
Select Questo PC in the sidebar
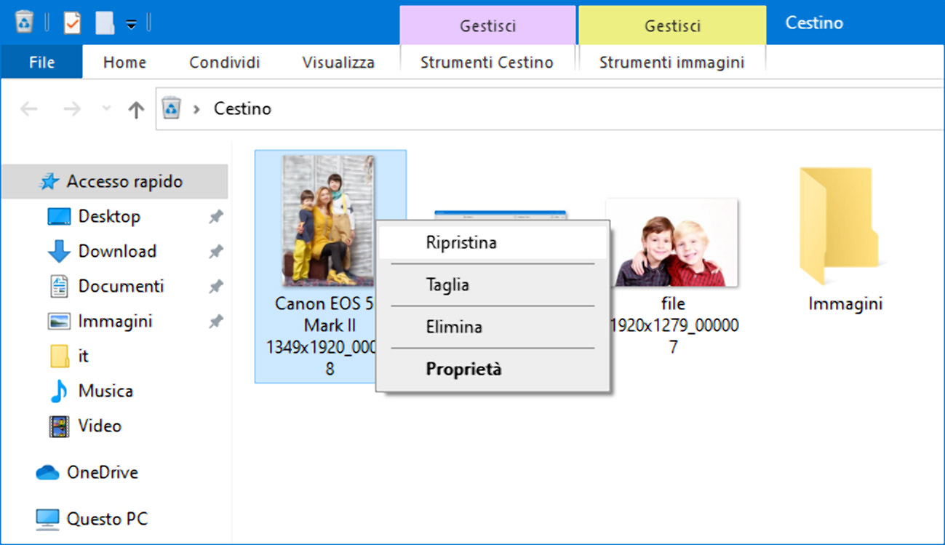(107, 520)
